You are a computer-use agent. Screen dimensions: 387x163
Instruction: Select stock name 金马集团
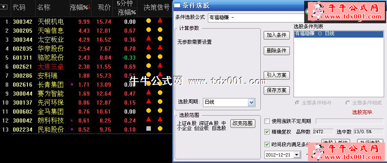pyautogui.click(x=50, y=112)
